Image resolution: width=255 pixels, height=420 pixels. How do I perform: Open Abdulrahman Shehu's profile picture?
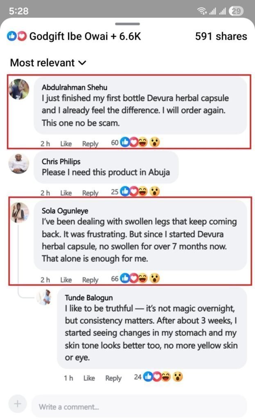(x=19, y=89)
